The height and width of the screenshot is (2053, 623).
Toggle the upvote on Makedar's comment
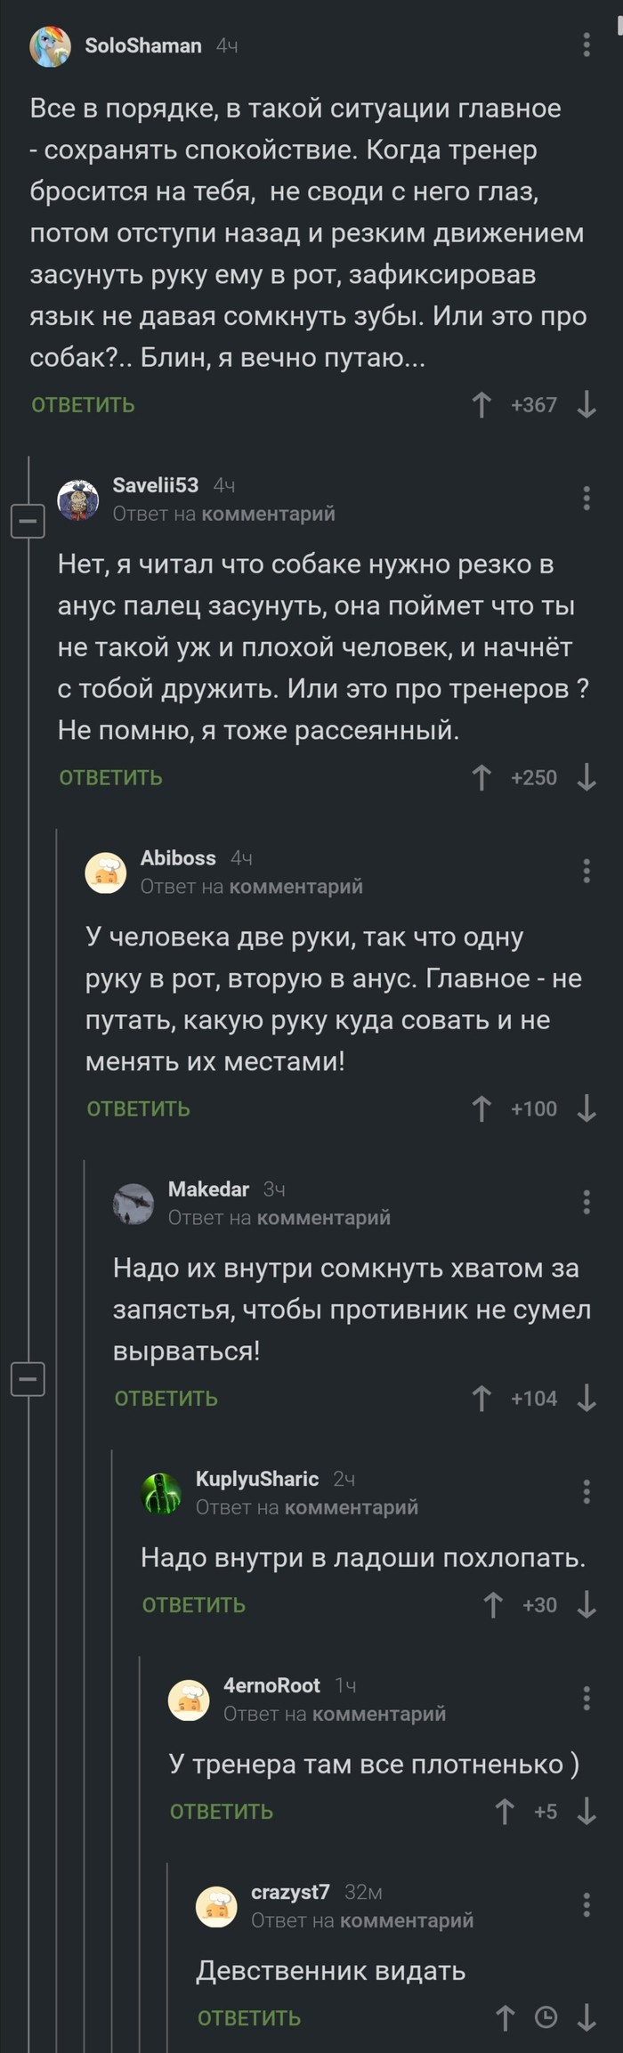click(481, 1398)
